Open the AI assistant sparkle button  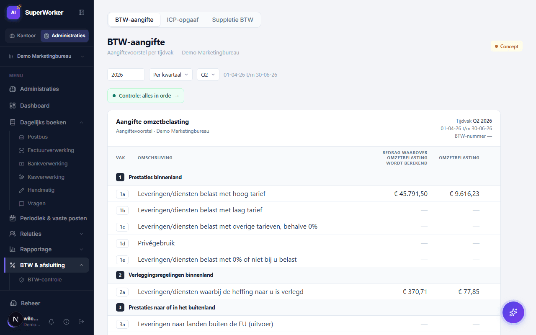pyautogui.click(x=513, y=312)
